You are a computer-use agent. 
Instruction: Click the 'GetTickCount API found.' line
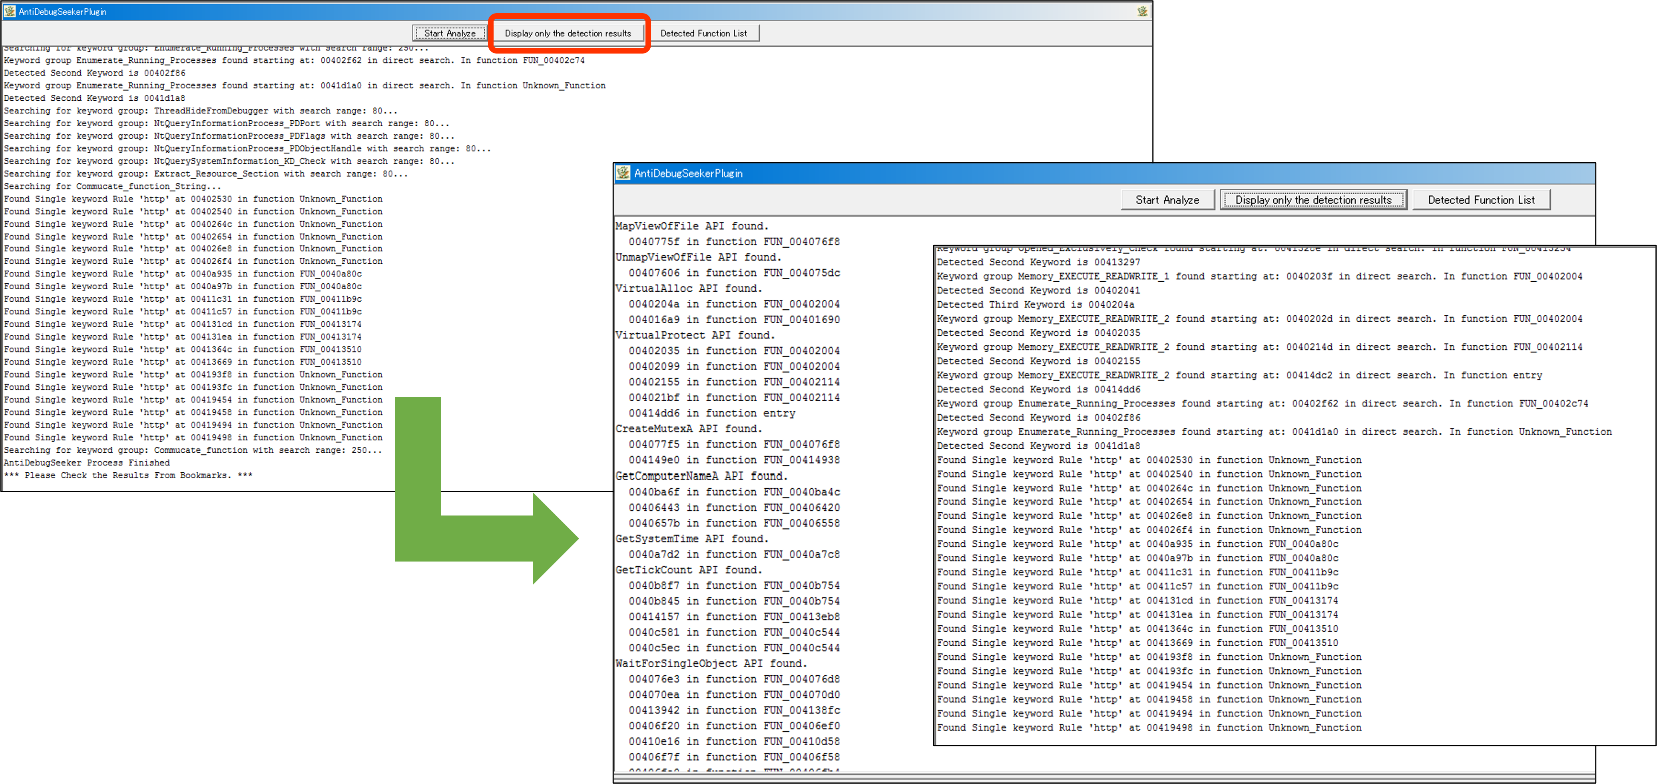point(688,570)
